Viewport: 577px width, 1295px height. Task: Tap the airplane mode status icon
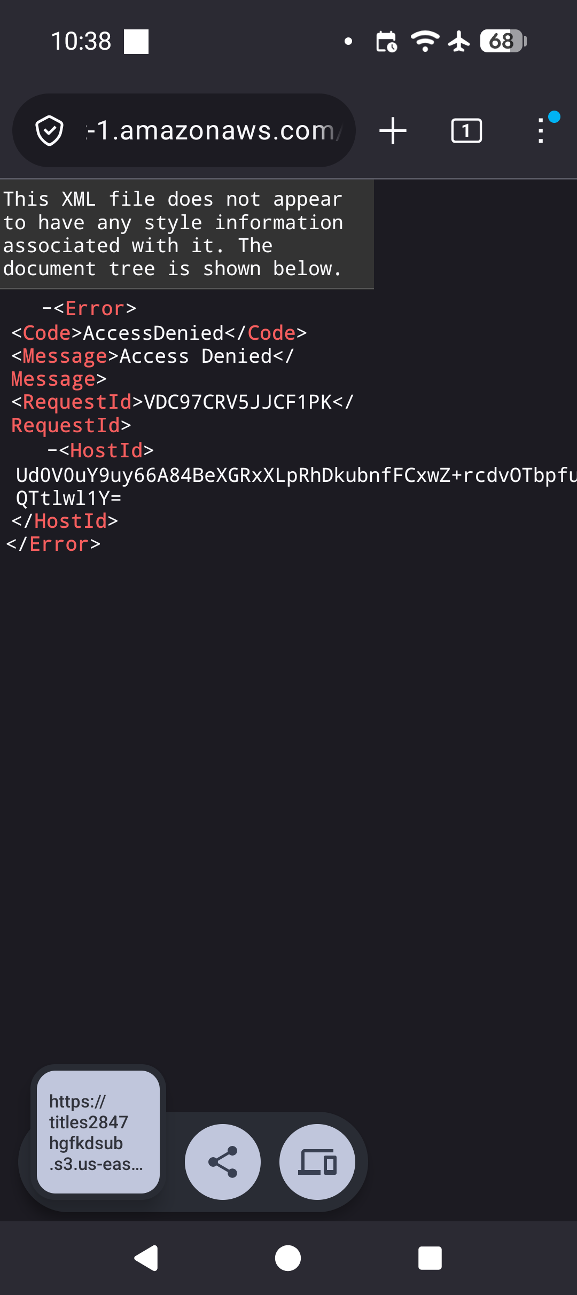[x=459, y=41]
